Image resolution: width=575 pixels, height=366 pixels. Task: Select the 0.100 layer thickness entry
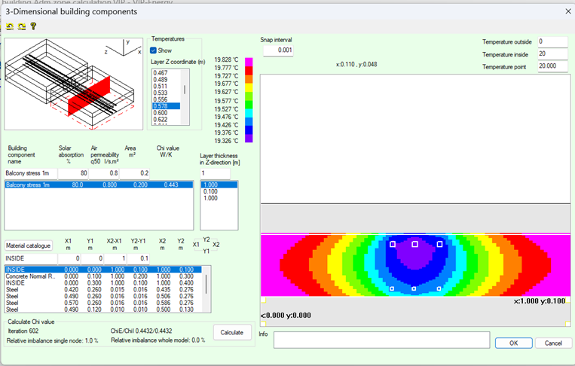point(210,191)
